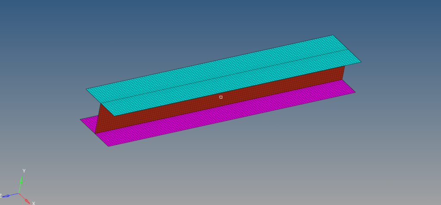Click the cyan top flange mesh

224,75
